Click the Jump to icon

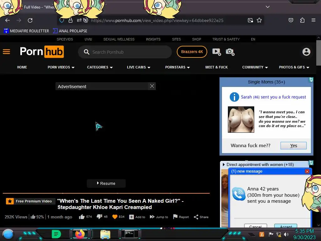(x=152, y=217)
